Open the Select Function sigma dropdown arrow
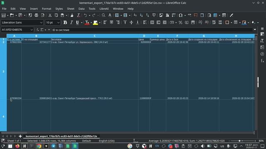This screenshot has height=149, width=266. tap(45, 30)
